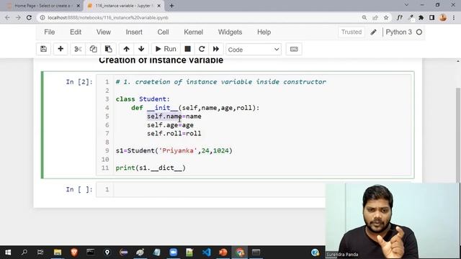Open the Edit menu
This screenshot has width=461, height=259.
pyautogui.click(x=76, y=32)
